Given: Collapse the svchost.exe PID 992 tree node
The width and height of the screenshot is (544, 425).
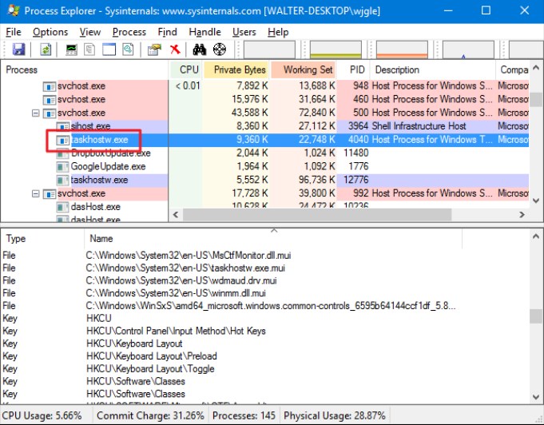Looking at the screenshot, I should click(x=35, y=193).
